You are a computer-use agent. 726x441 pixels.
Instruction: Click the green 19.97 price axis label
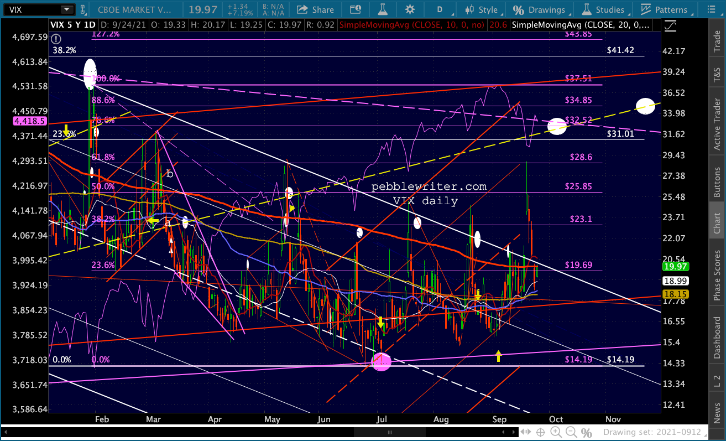coord(677,267)
